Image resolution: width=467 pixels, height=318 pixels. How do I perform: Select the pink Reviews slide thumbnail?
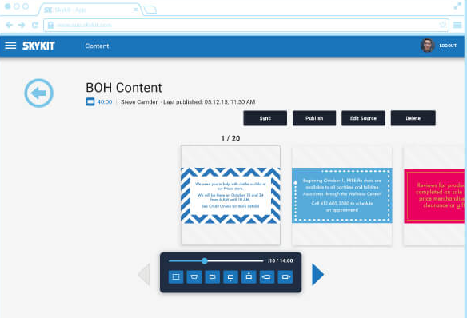pyautogui.click(x=434, y=196)
